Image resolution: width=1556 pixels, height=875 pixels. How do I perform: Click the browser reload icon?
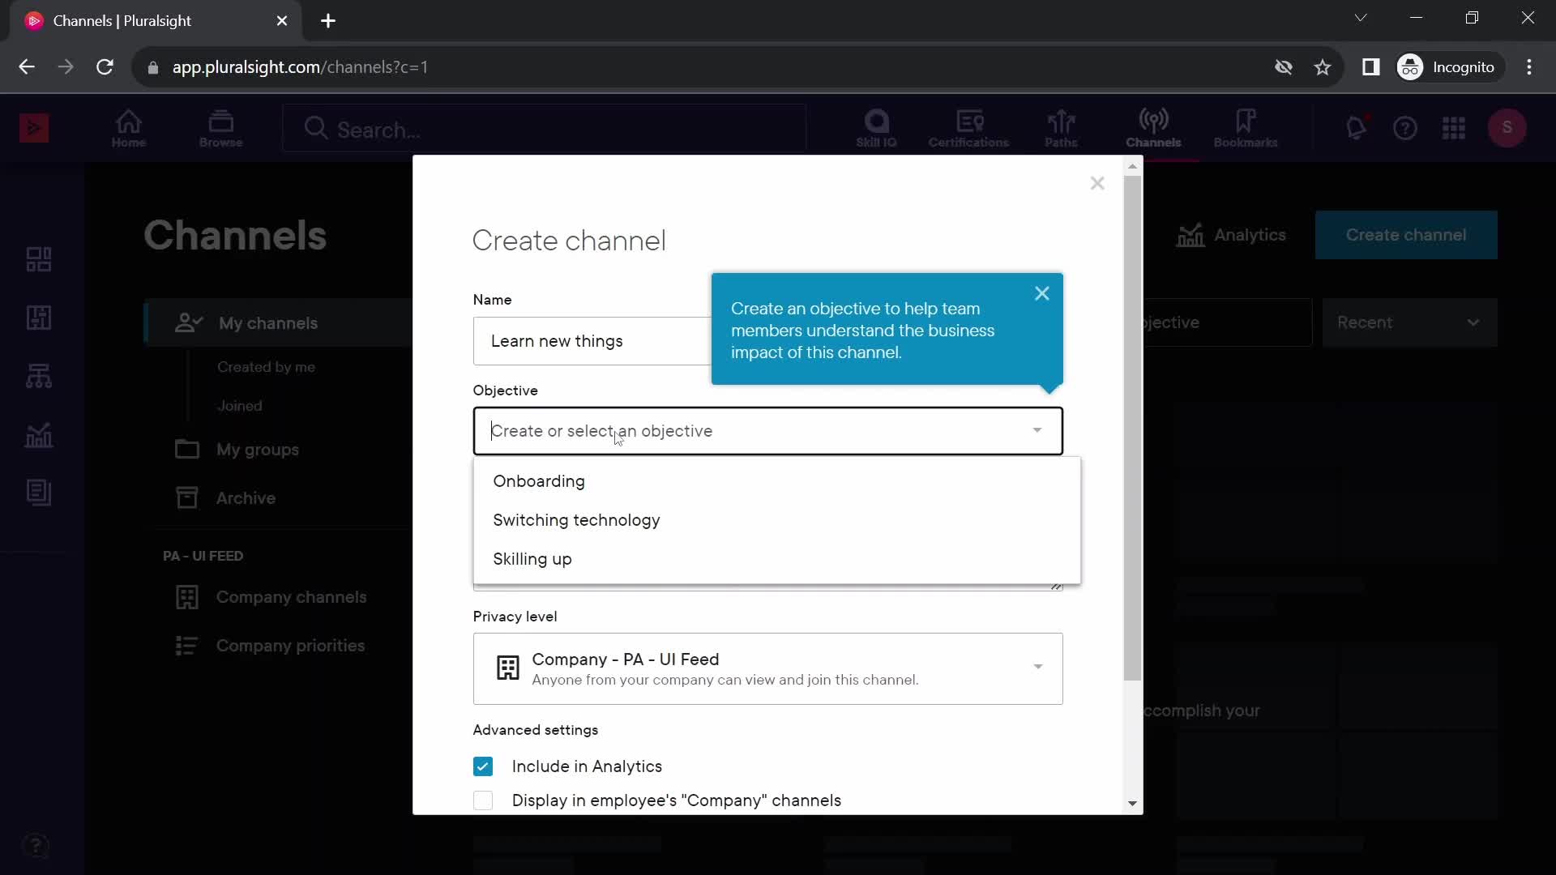pos(105,67)
